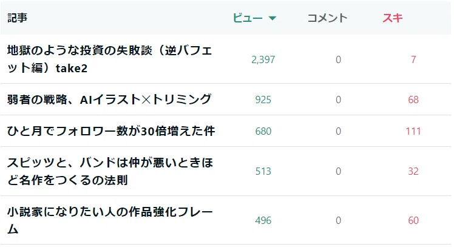
Task: Click the 111 likes value
Action: (x=413, y=131)
